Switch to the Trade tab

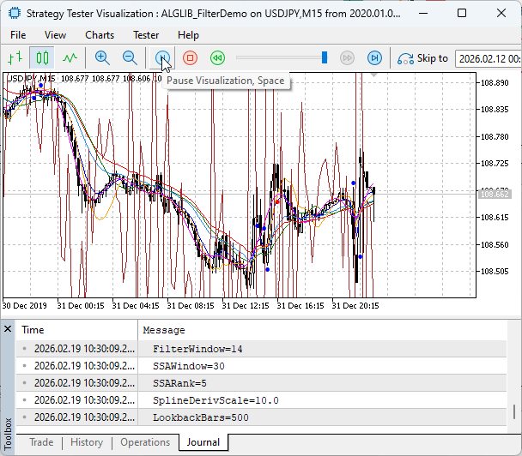[x=41, y=442]
